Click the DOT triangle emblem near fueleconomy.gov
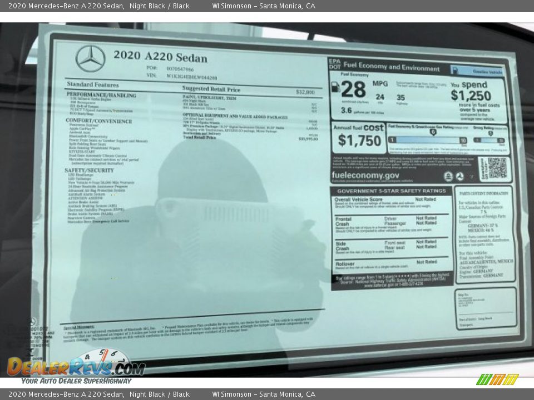This screenshot has height=400, width=534. (x=460, y=176)
